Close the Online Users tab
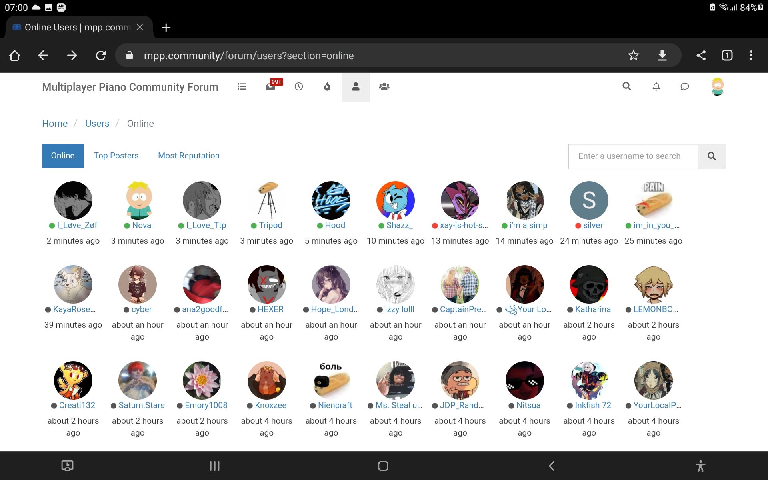This screenshot has width=768, height=480. pyautogui.click(x=140, y=27)
